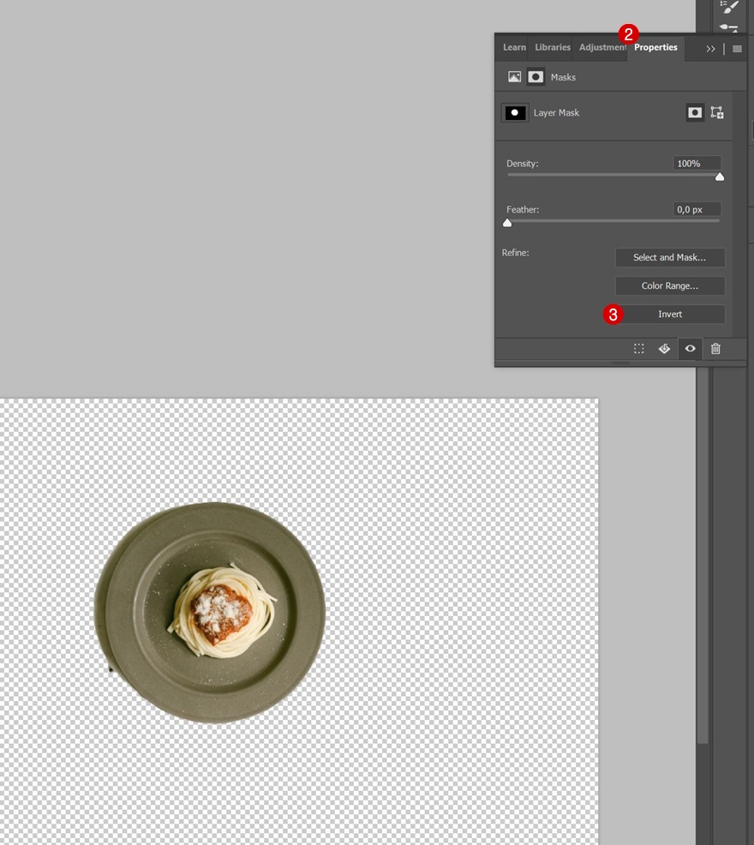Toggle mask visibility eye icon
This screenshot has width=754, height=845.
point(690,349)
